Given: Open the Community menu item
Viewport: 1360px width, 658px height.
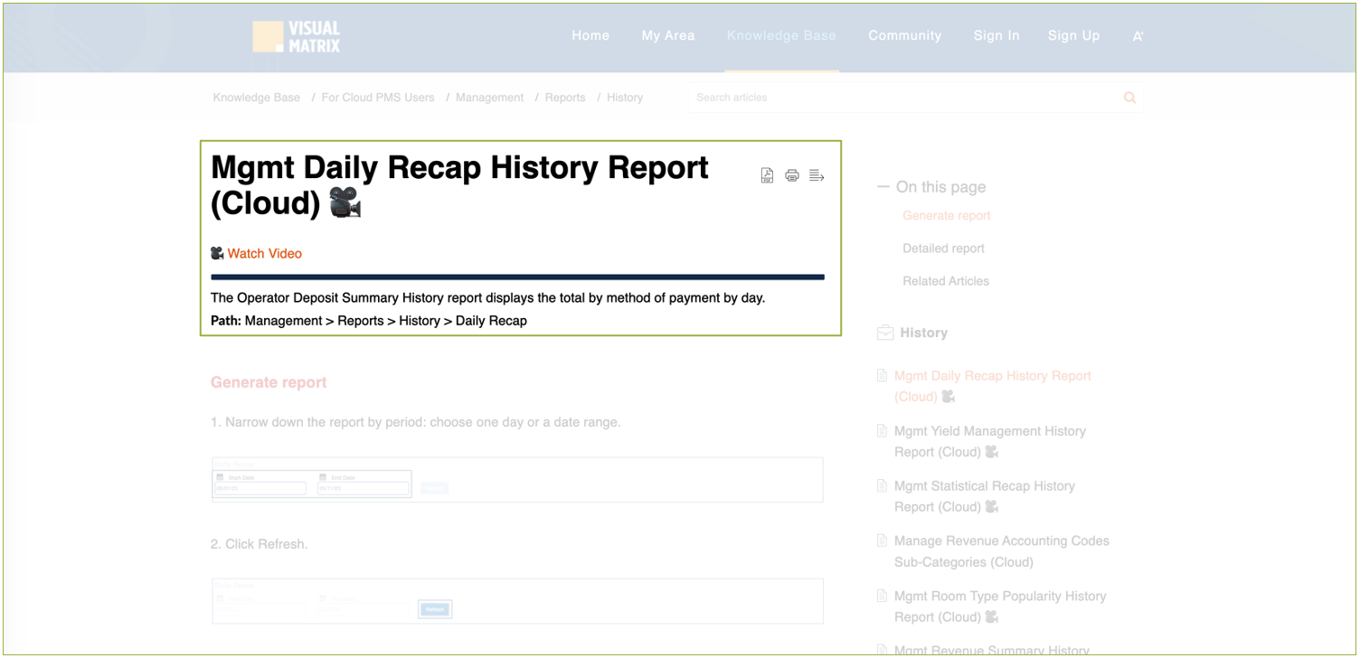Looking at the screenshot, I should coord(904,36).
